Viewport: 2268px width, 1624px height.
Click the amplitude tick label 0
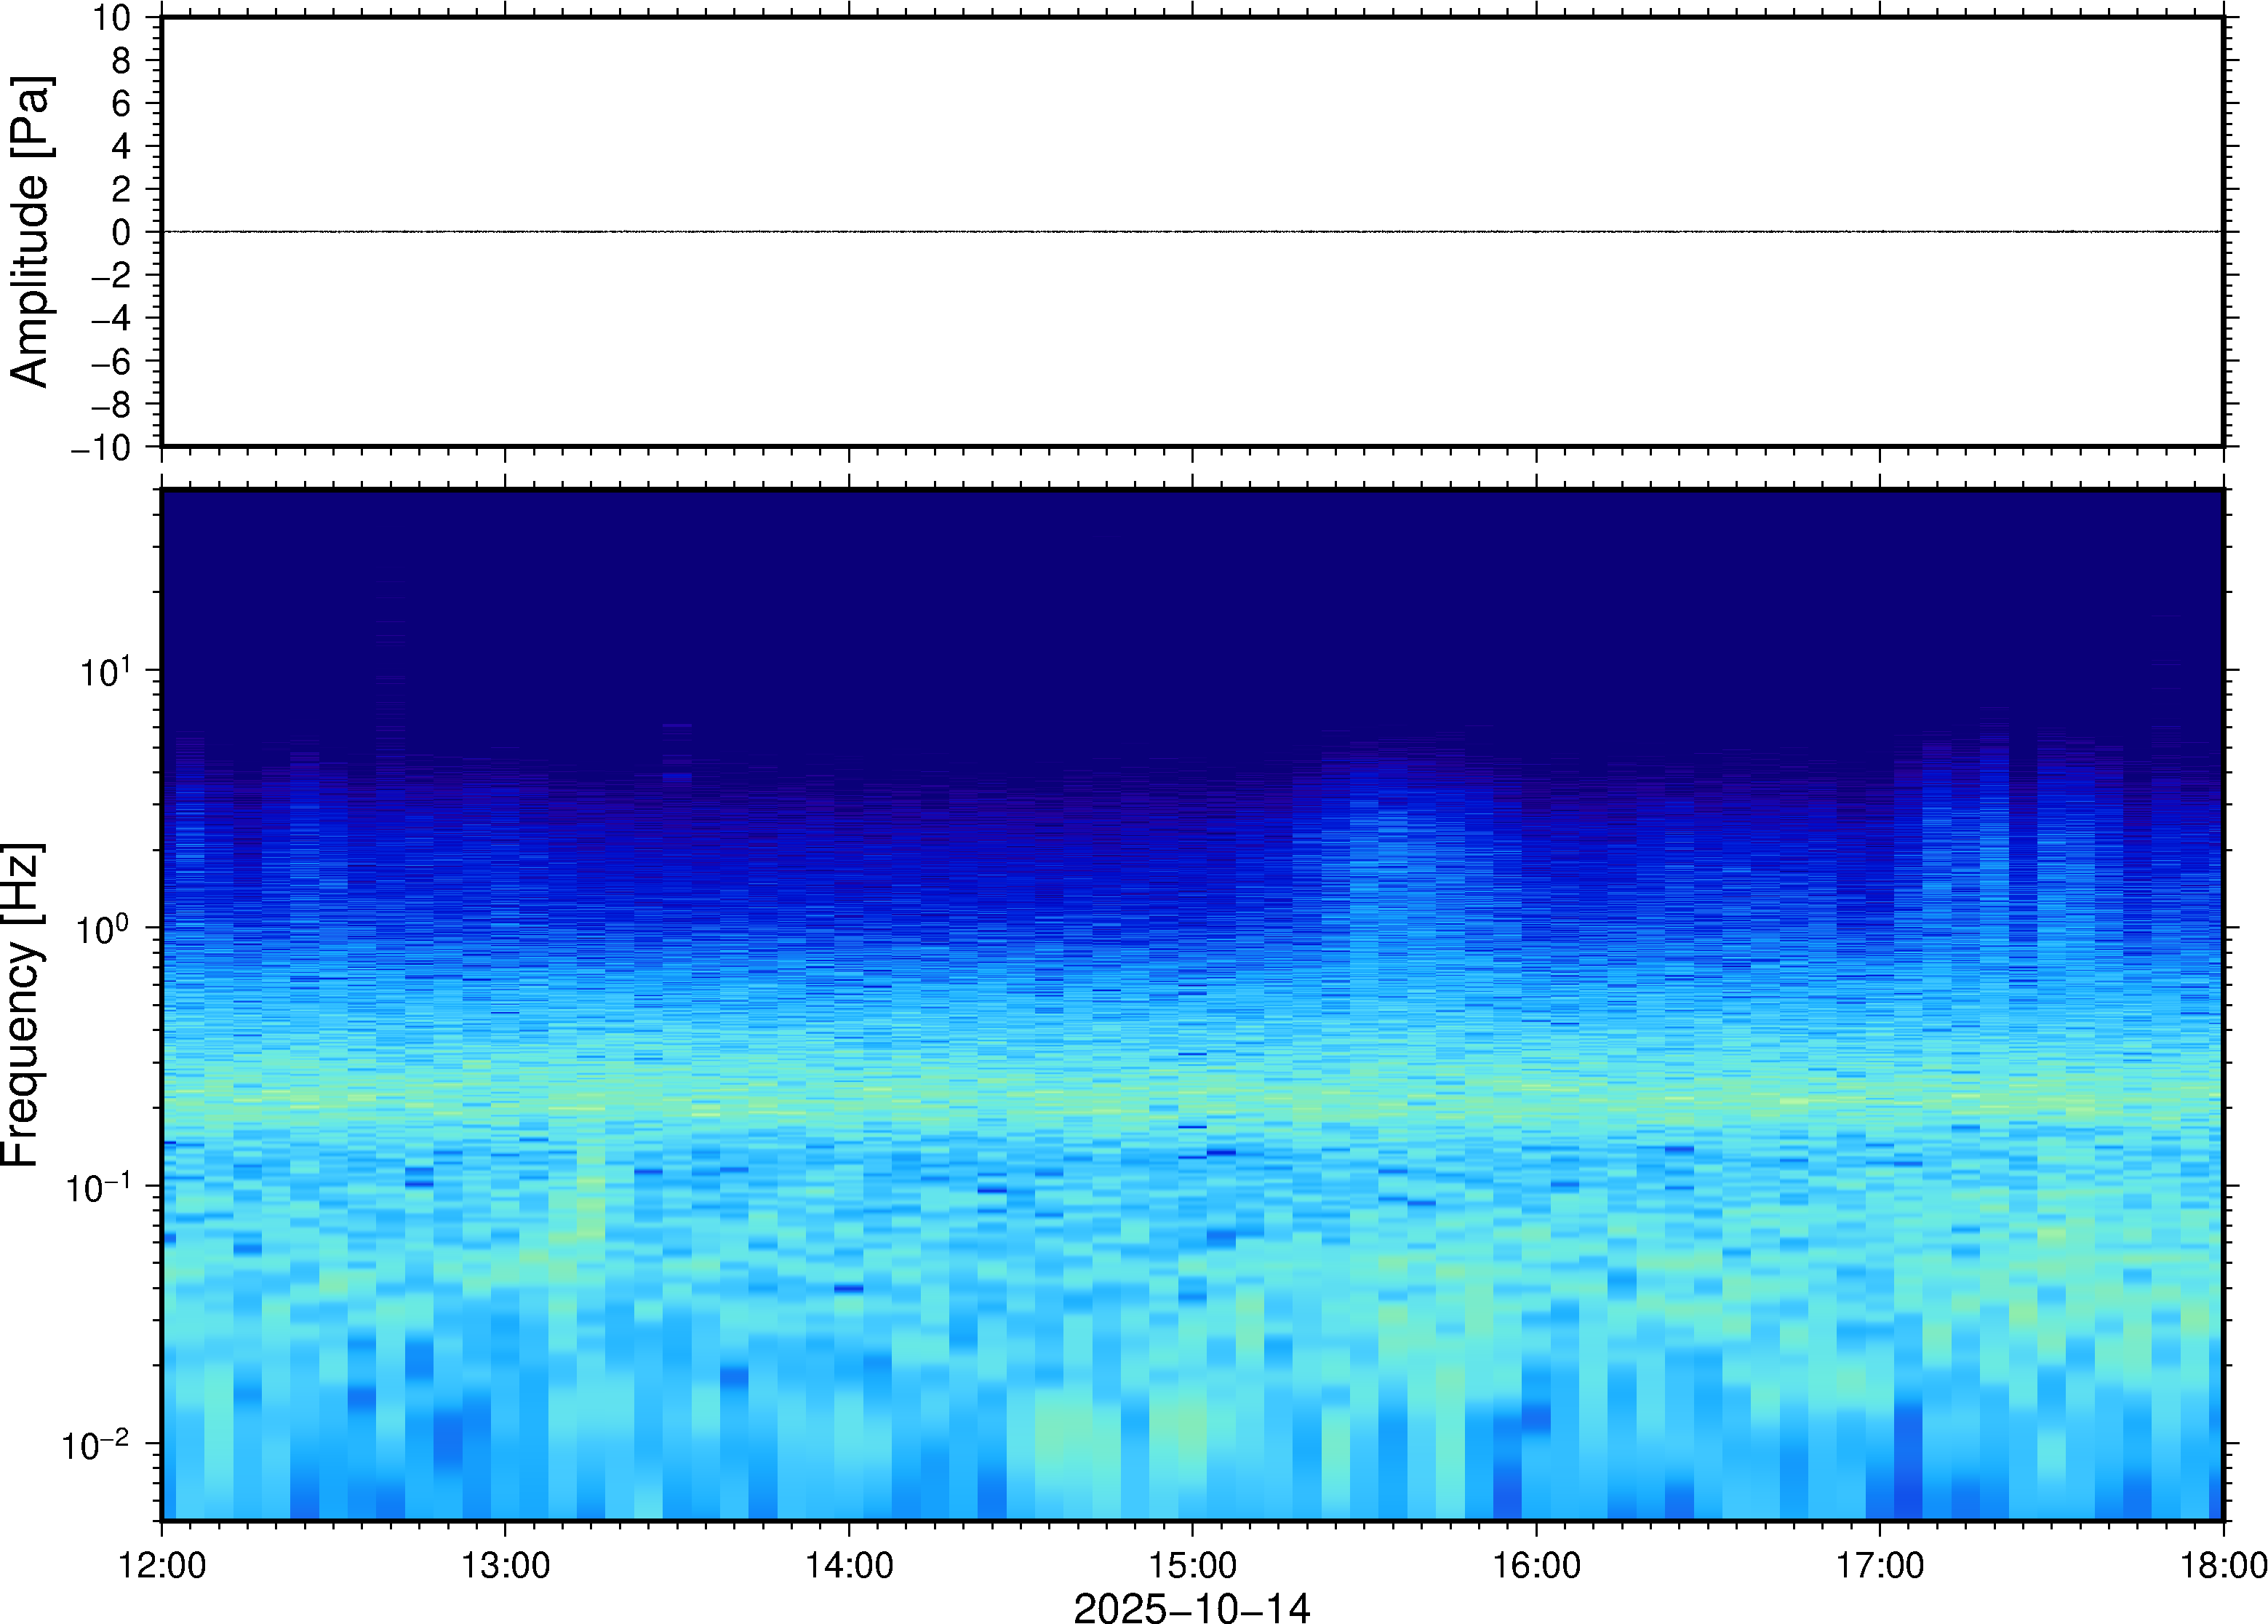pyautogui.click(x=121, y=233)
